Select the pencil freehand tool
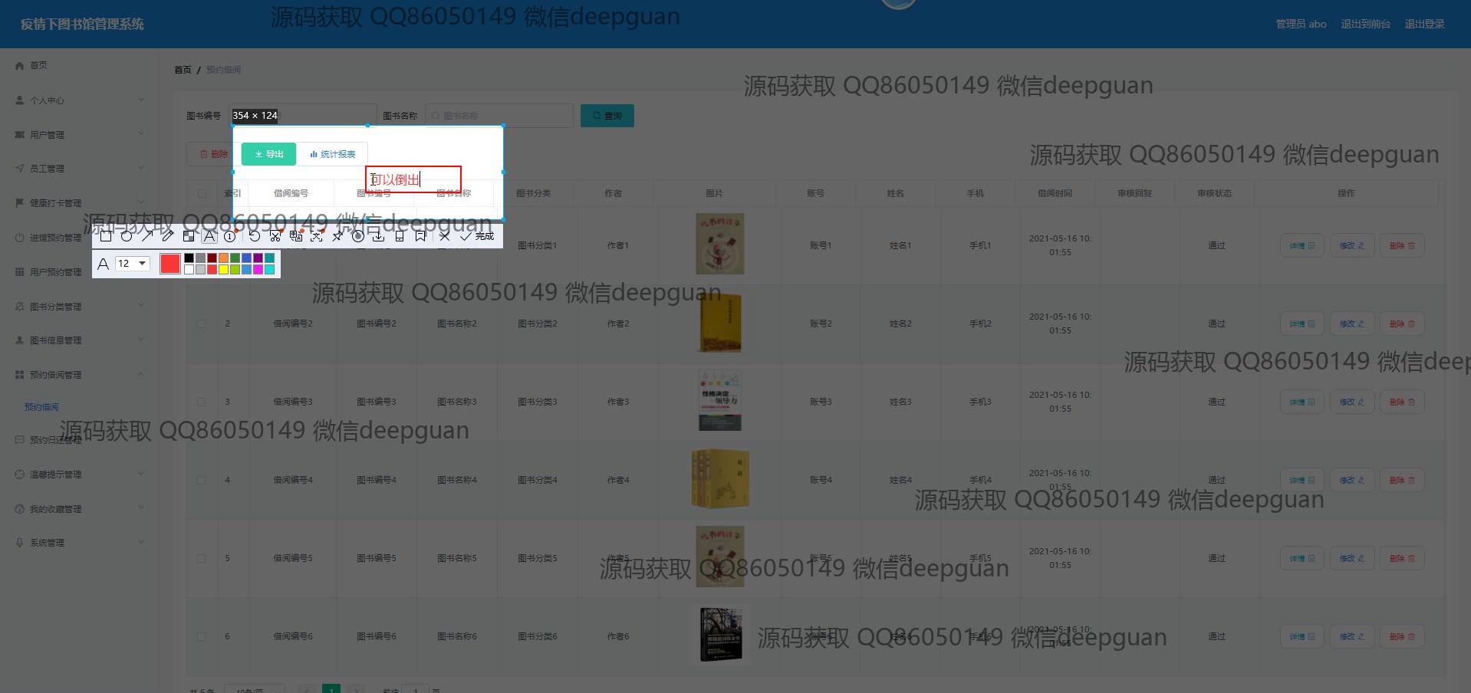 click(x=168, y=236)
